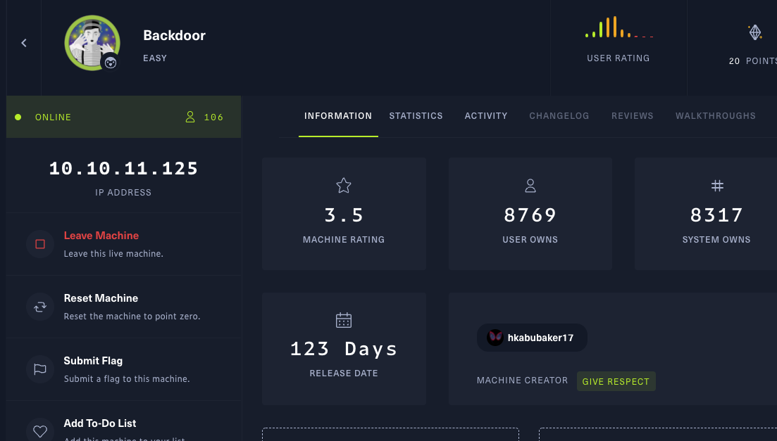Click the 8769 user owns value

(x=530, y=215)
